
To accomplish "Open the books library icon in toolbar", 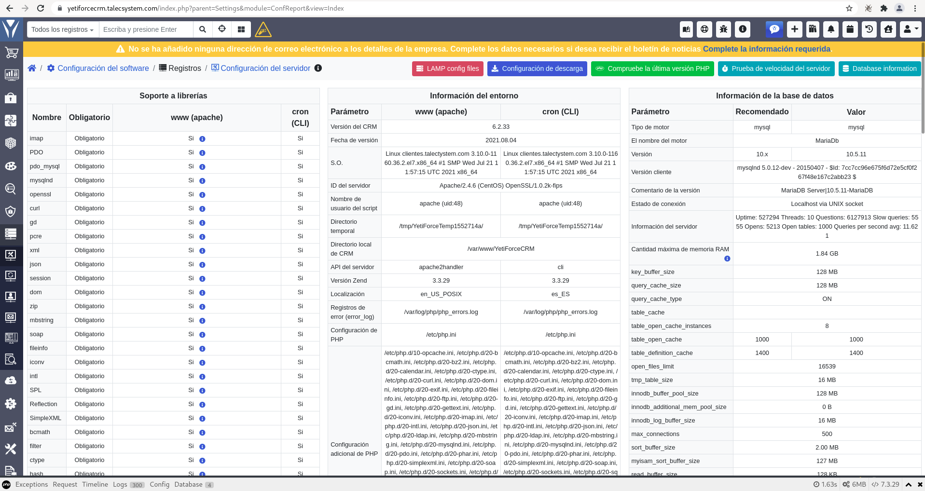I will click(x=813, y=29).
